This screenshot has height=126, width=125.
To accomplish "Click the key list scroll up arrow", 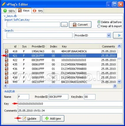I will click(119, 46).
